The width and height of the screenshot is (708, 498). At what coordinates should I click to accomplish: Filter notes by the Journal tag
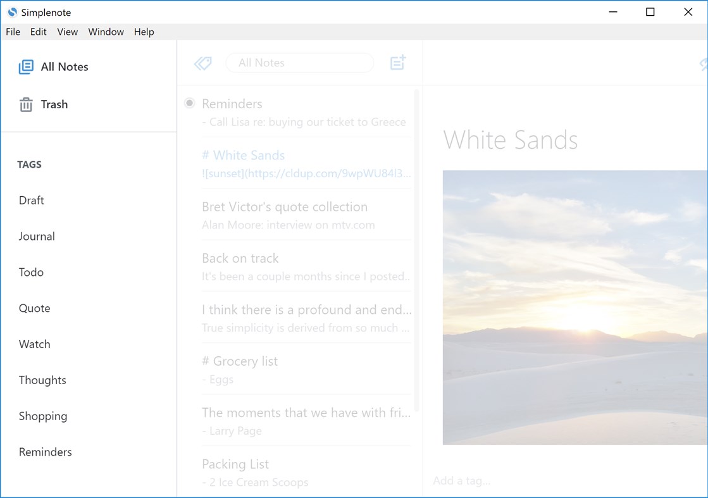[x=36, y=236]
